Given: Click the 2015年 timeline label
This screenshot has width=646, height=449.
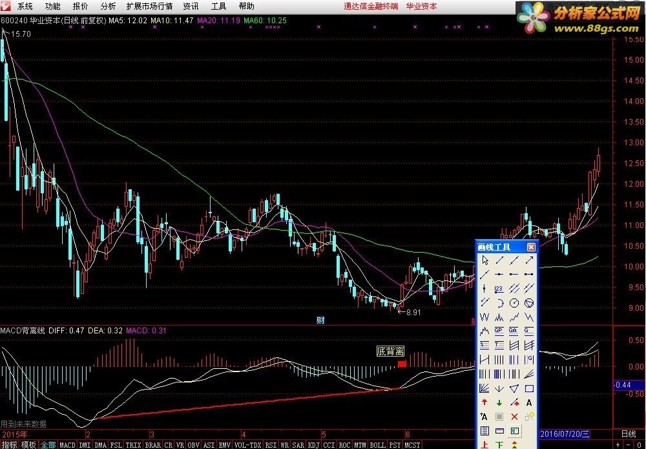Looking at the screenshot, I should pyautogui.click(x=15, y=434).
